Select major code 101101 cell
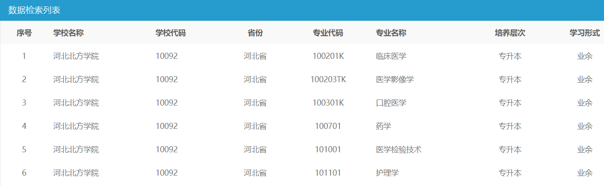 tap(328, 173)
